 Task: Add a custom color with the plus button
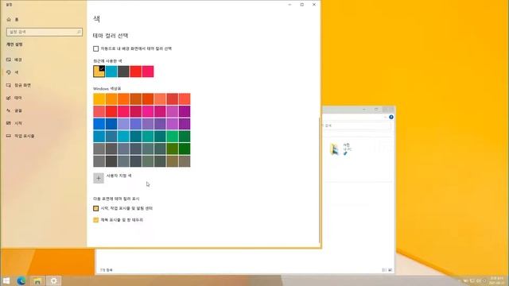point(99,178)
